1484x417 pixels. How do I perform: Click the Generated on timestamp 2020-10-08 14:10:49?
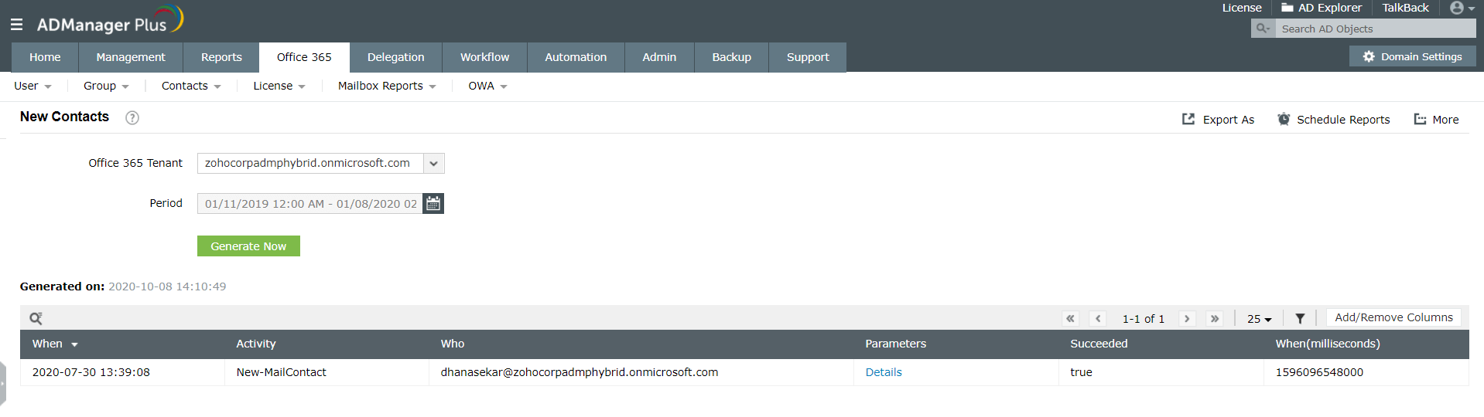tap(167, 286)
